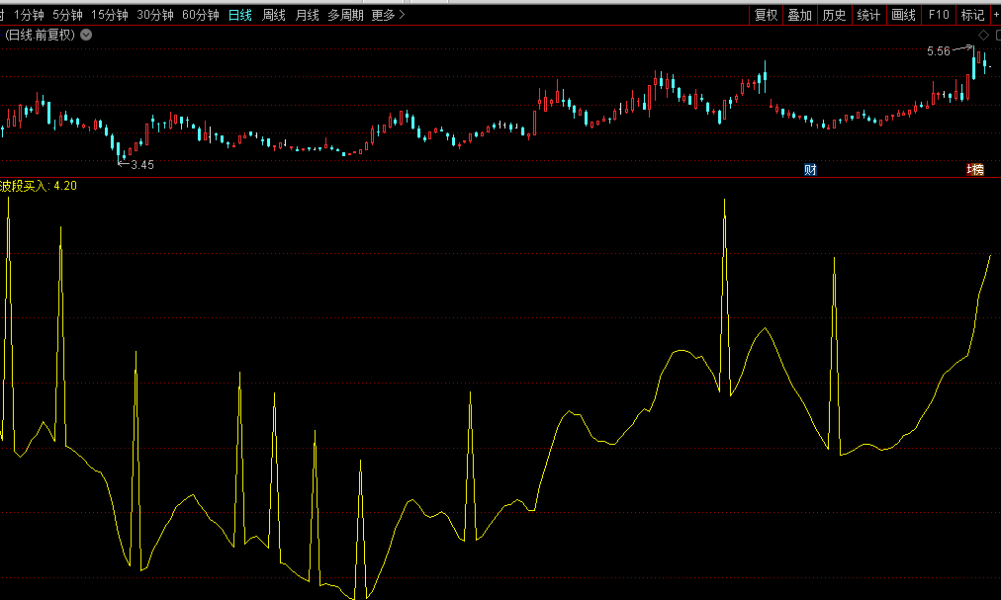Expand the 日线 前复权 dropdown arrow
Viewport: 1001px width, 600px height.
pos(86,35)
